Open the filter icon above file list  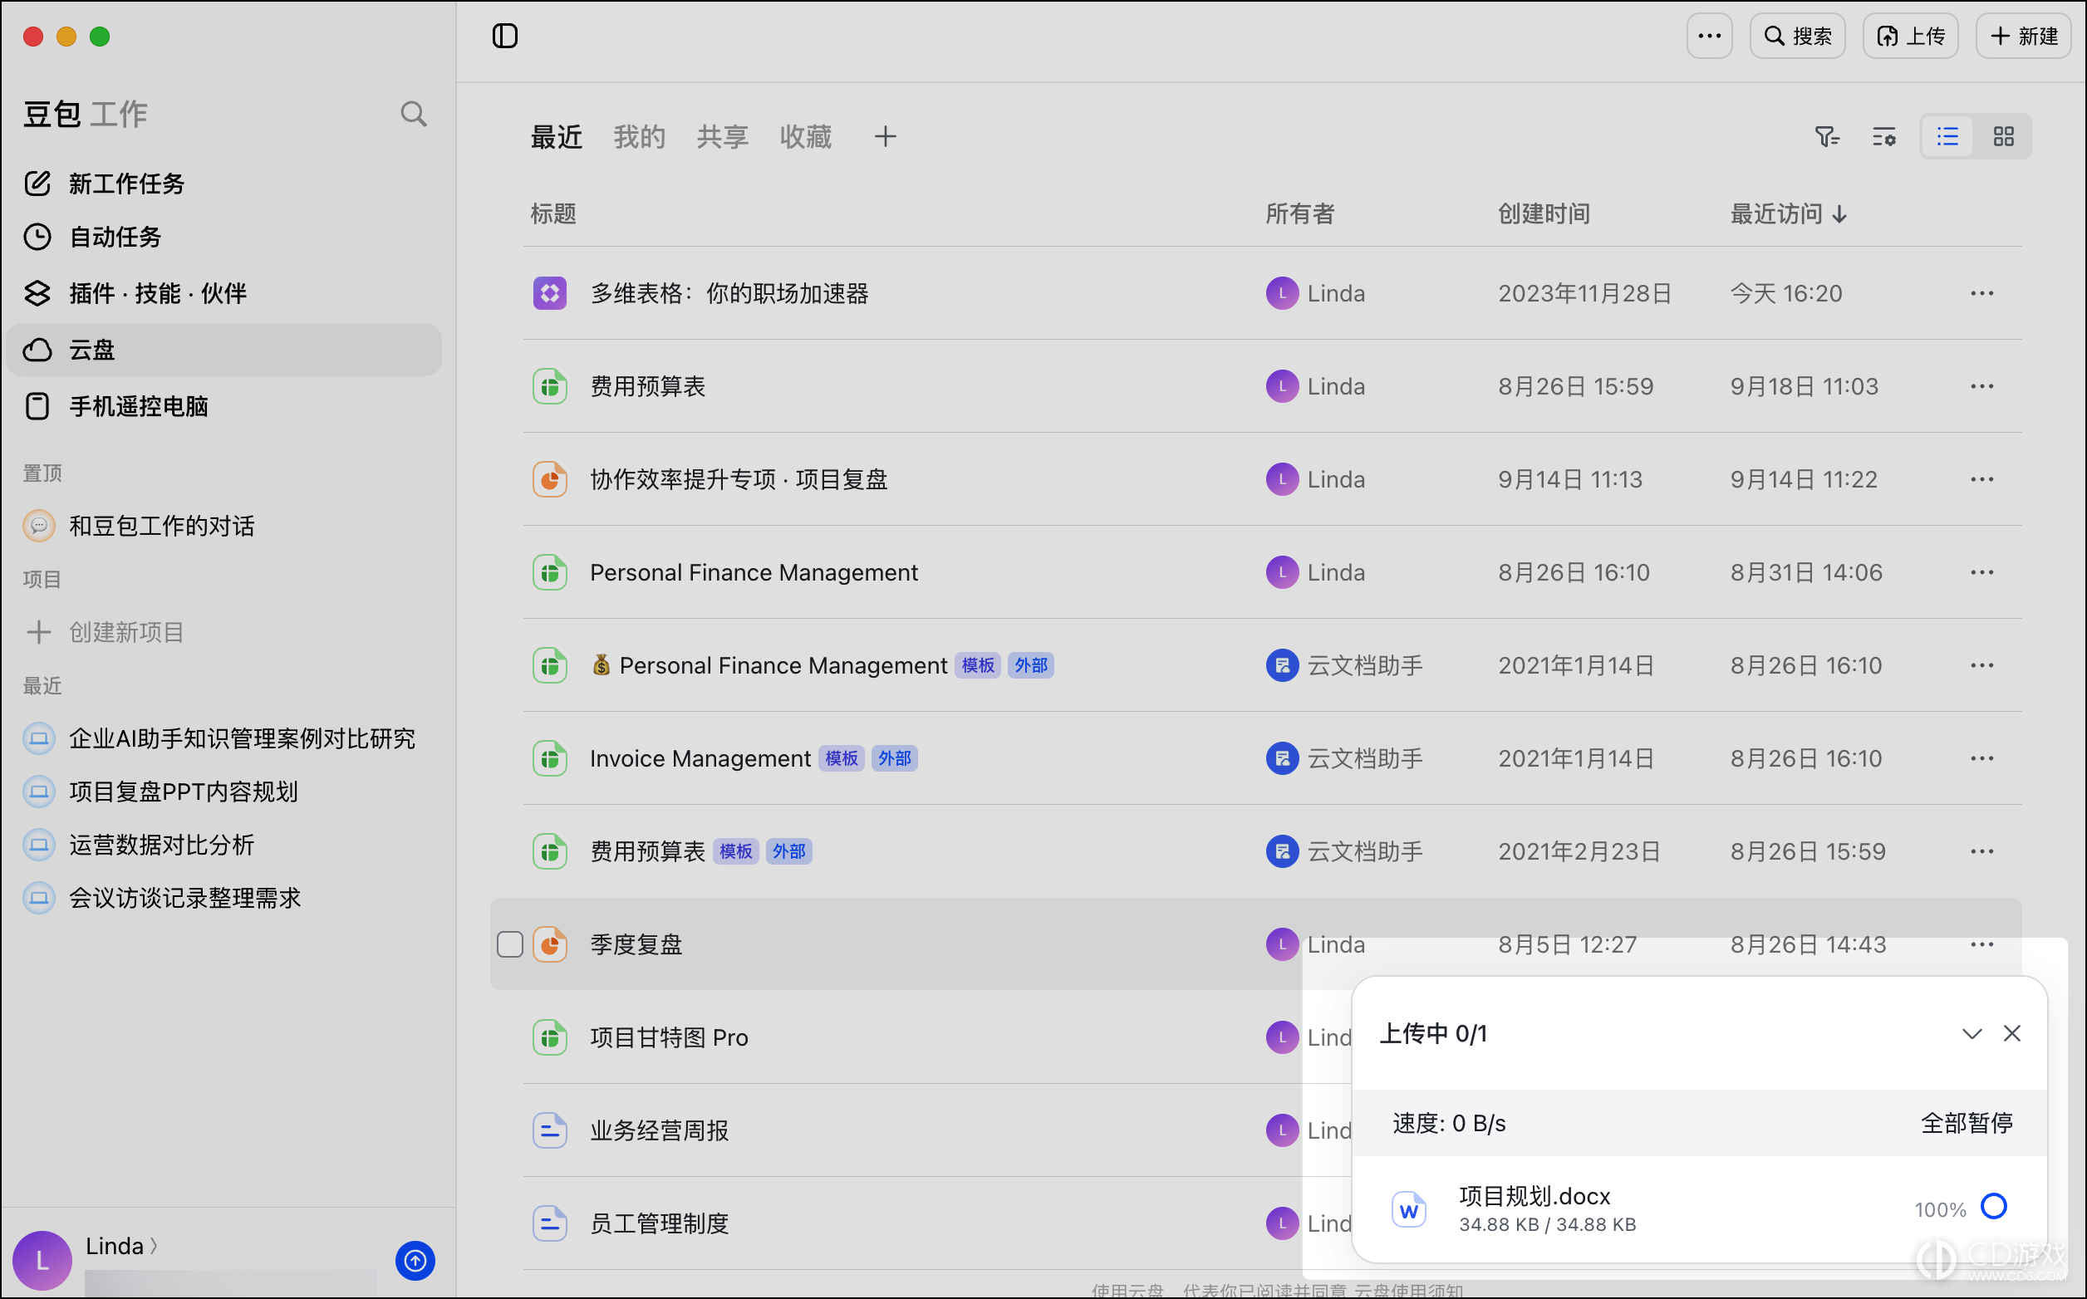pyautogui.click(x=1827, y=136)
